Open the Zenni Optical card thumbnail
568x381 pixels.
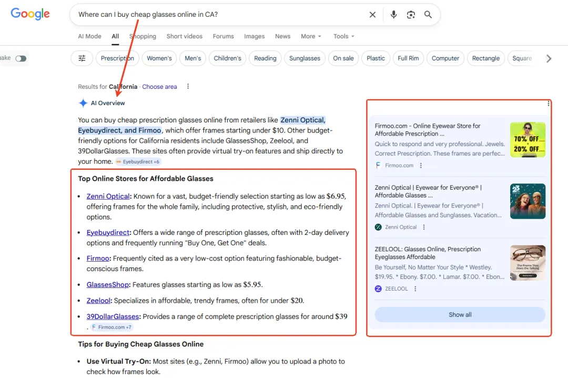click(x=528, y=201)
